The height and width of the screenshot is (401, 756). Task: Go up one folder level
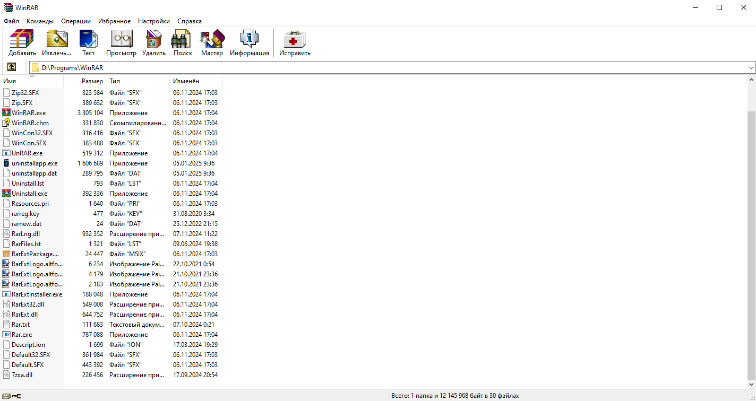tap(12, 67)
